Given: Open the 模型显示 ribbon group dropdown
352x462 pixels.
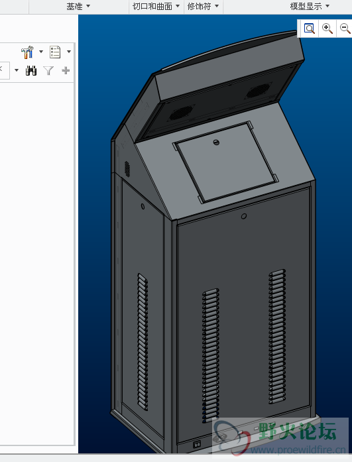Looking at the screenshot, I should click(x=310, y=6).
